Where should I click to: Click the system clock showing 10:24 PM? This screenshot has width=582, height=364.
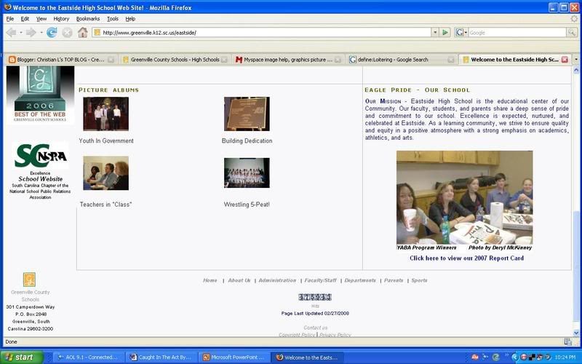tap(565, 357)
